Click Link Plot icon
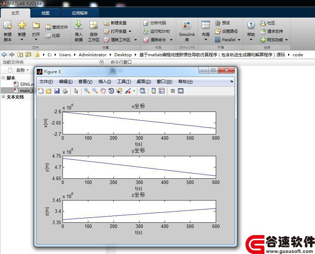The height and width of the screenshot is (254, 315). tap(142, 91)
